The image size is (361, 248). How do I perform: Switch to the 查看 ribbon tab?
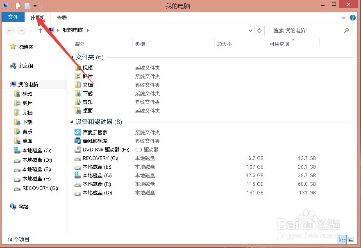(x=61, y=18)
